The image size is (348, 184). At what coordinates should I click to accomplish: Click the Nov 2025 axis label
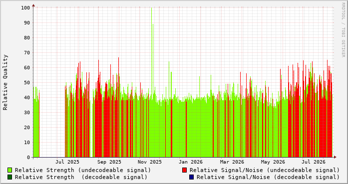pos(150,162)
